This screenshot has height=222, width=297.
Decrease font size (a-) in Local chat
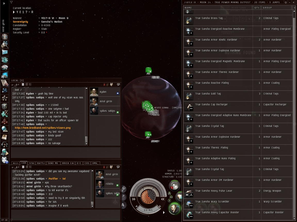click(13, 85)
